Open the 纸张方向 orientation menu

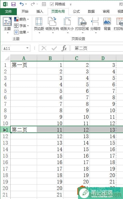52,25
